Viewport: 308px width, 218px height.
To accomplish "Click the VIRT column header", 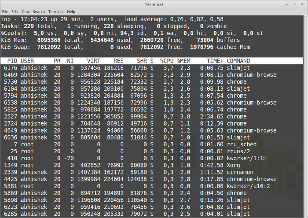I will 93,61.
